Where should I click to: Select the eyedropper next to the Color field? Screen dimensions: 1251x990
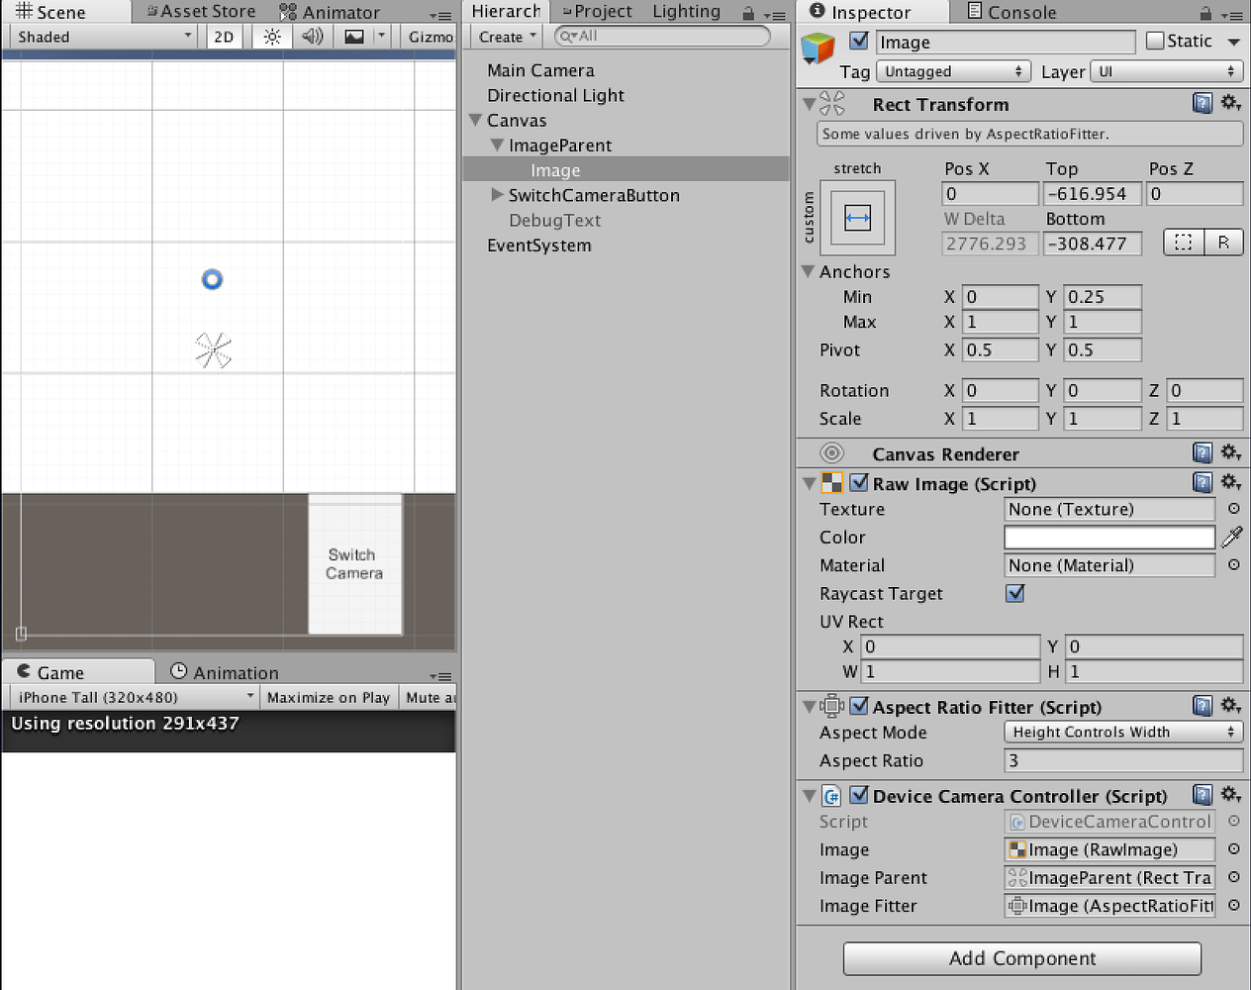pos(1231,537)
